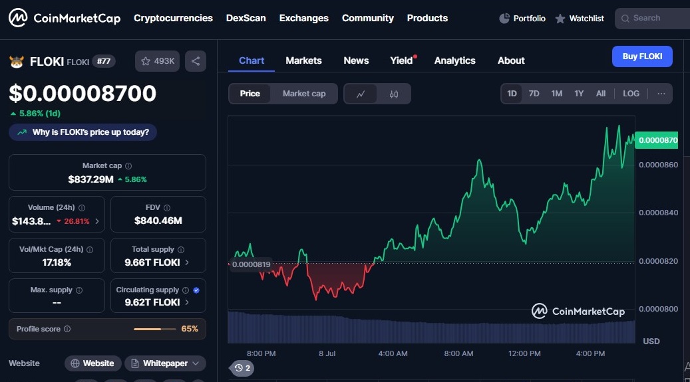Click the history events badge with 2
The image size is (690, 382).
coord(242,368)
